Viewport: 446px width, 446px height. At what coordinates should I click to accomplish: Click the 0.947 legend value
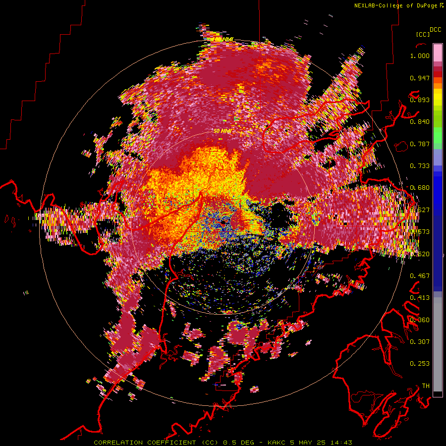pyautogui.click(x=420, y=78)
